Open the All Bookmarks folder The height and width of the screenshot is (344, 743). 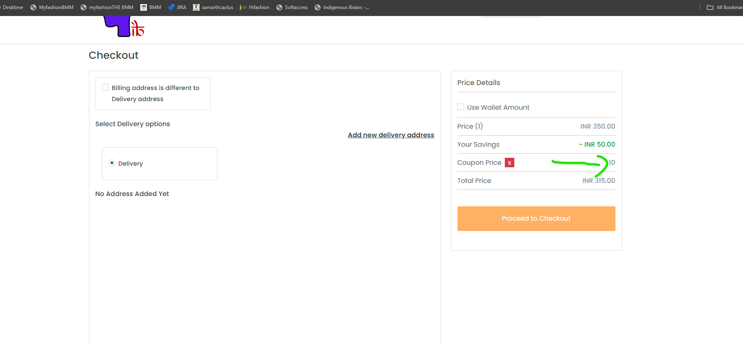click(724, 7)
